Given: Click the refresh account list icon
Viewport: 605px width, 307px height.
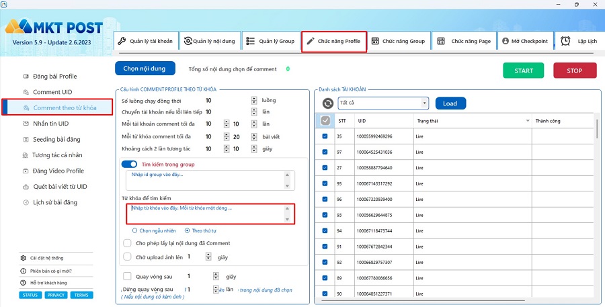Looking at the screenshot, I should (x=328, y=103).
